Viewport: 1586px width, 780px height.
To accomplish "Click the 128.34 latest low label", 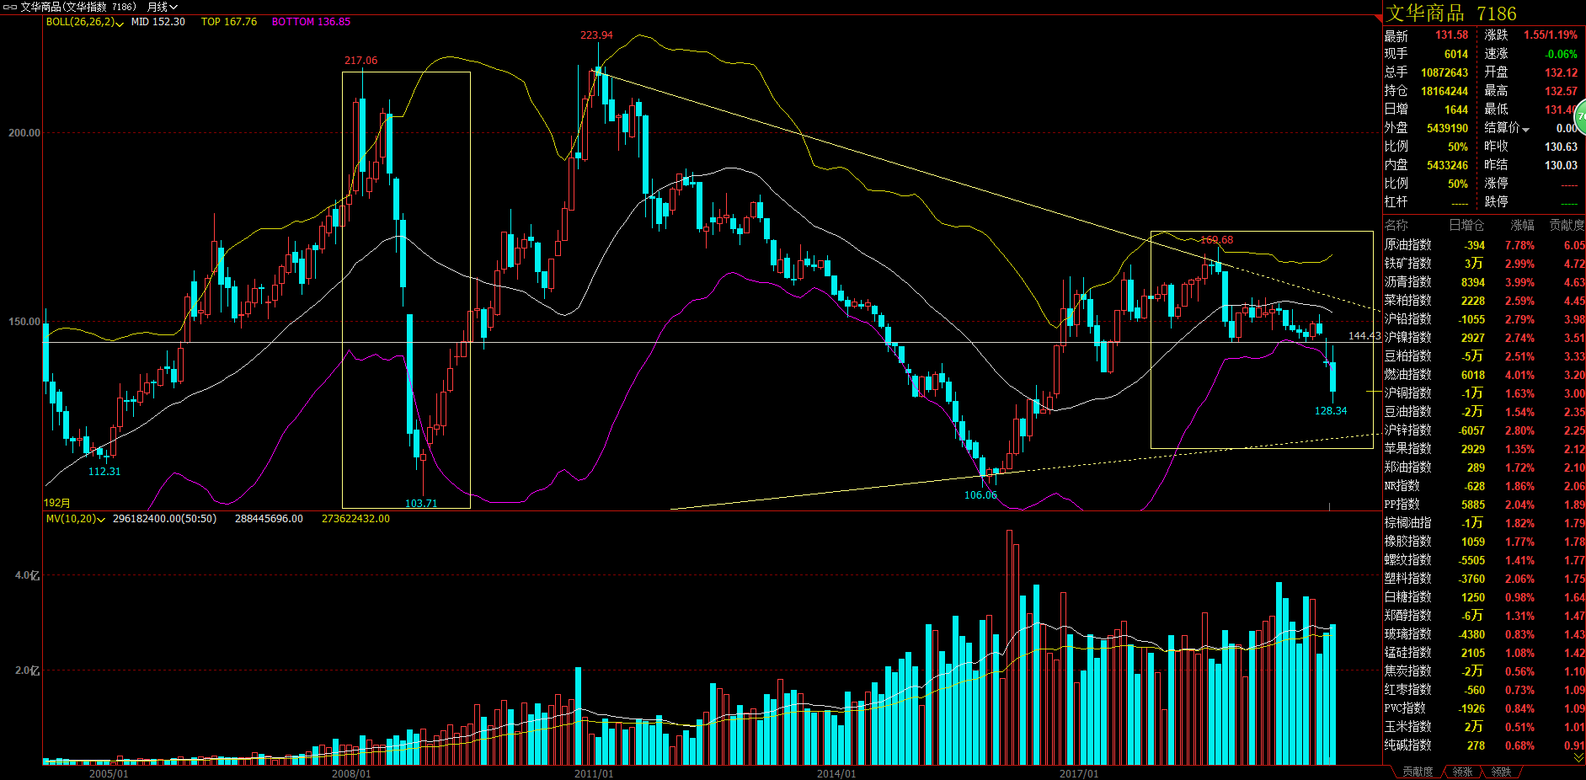I will (x=1331, y=411).
